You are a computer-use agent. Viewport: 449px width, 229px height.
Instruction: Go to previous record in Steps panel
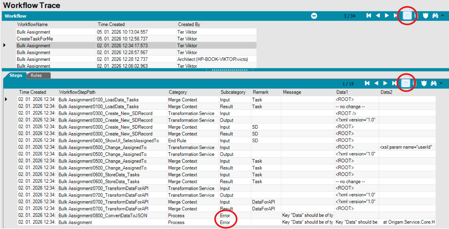[376, 83]
